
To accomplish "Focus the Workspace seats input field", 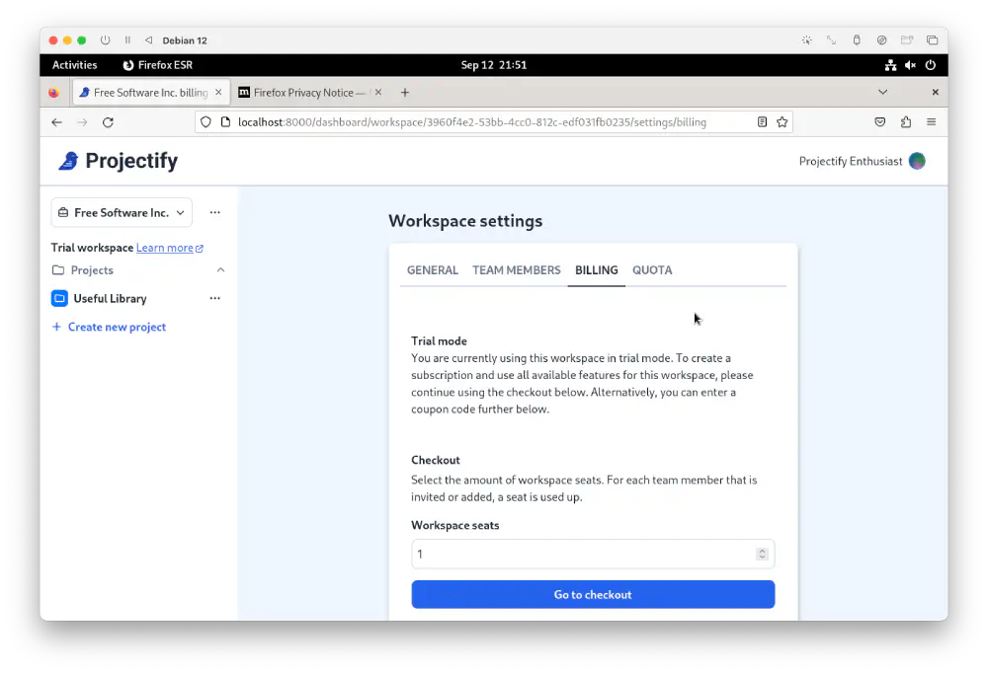I will click(x=593, y=554).
